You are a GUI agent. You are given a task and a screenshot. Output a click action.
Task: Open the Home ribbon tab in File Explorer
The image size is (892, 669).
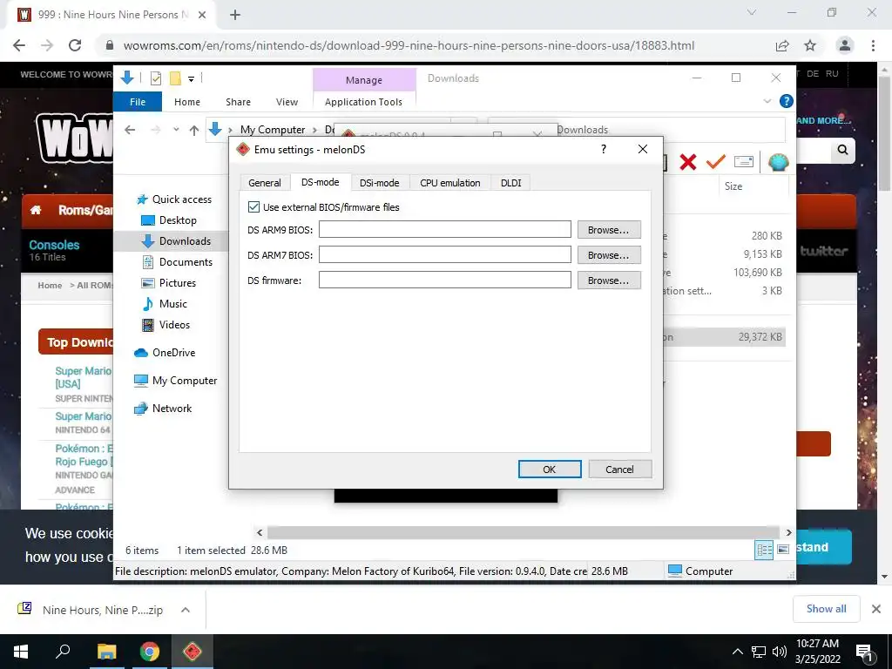tap(187, 102)
